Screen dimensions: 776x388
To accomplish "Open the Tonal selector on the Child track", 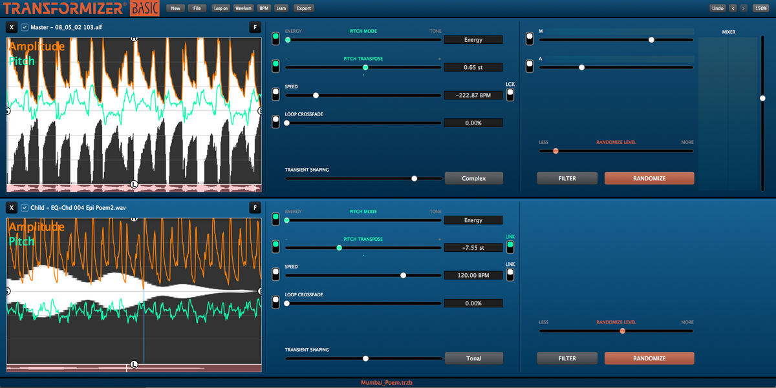I will pyautogui.click(x=473, y=358).
